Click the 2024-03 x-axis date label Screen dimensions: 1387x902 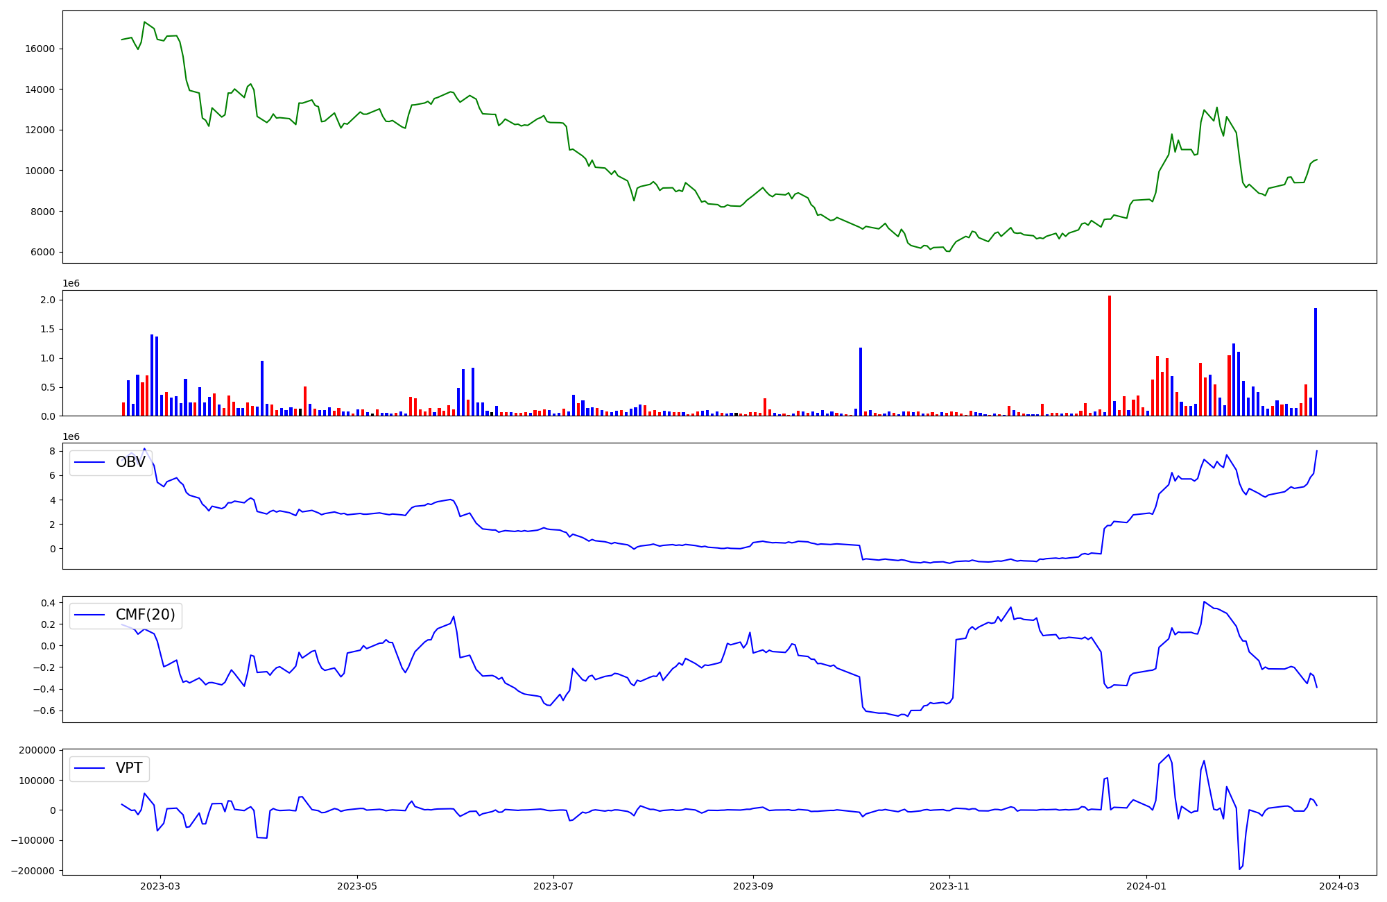click(x=1339, y=886)
